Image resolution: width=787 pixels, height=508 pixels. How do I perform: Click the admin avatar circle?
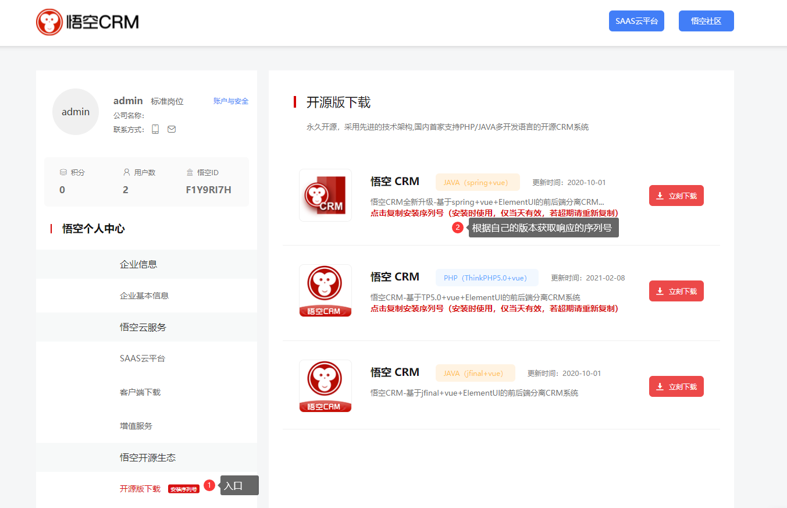tap(76, 112)
